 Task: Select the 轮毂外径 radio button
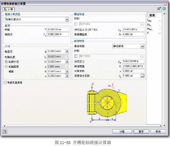point(6,62)
